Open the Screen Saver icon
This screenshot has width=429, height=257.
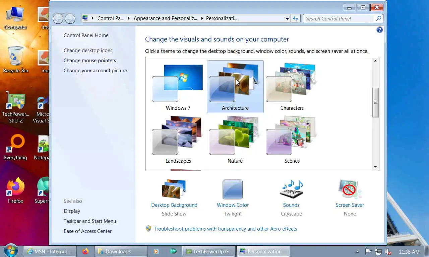pyautogui.click(x=350, y=189)
